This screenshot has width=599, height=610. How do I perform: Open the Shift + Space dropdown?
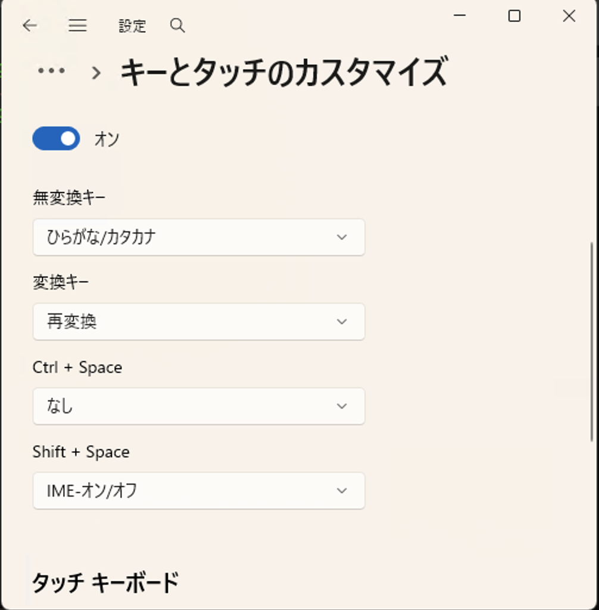pos(199,491)
